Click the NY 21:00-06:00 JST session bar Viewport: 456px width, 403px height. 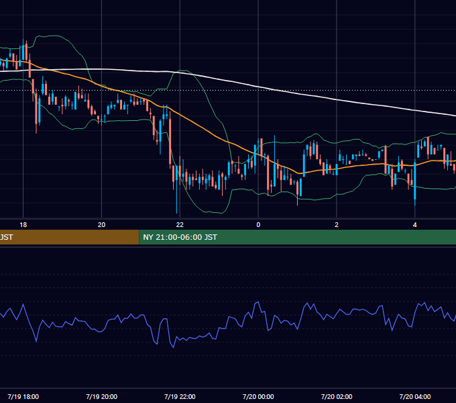click(x=298, y=237)
